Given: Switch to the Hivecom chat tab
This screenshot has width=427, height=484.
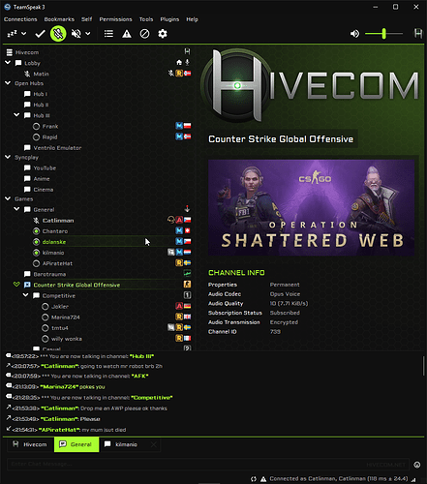Looking at the screenshot, I should pyautogui.click(x=30, y=444).
